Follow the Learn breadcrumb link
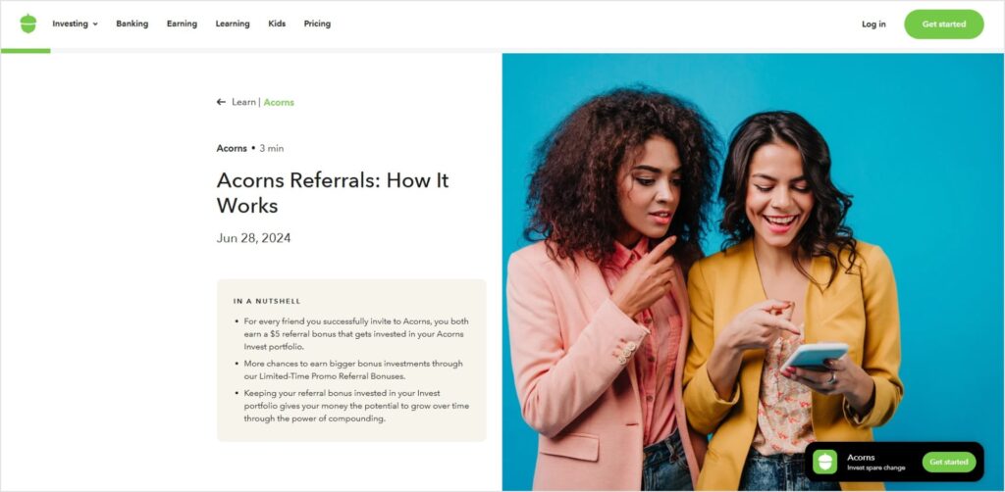Image resolution: width=1005 pixels, height=492 pixels. [243, 102]
